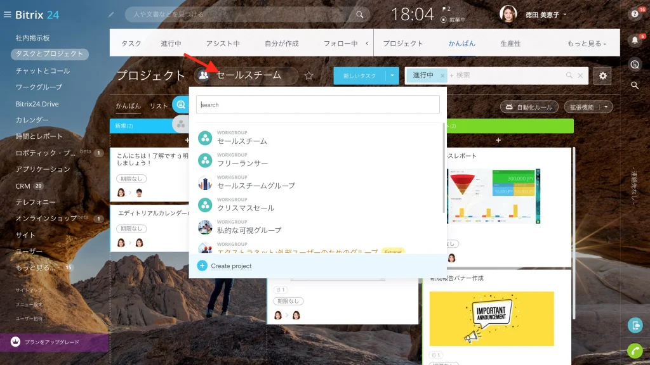Add a task with plus in green column
The height and width of the screenshot is (365, 650).
click(x=498, y=140)
